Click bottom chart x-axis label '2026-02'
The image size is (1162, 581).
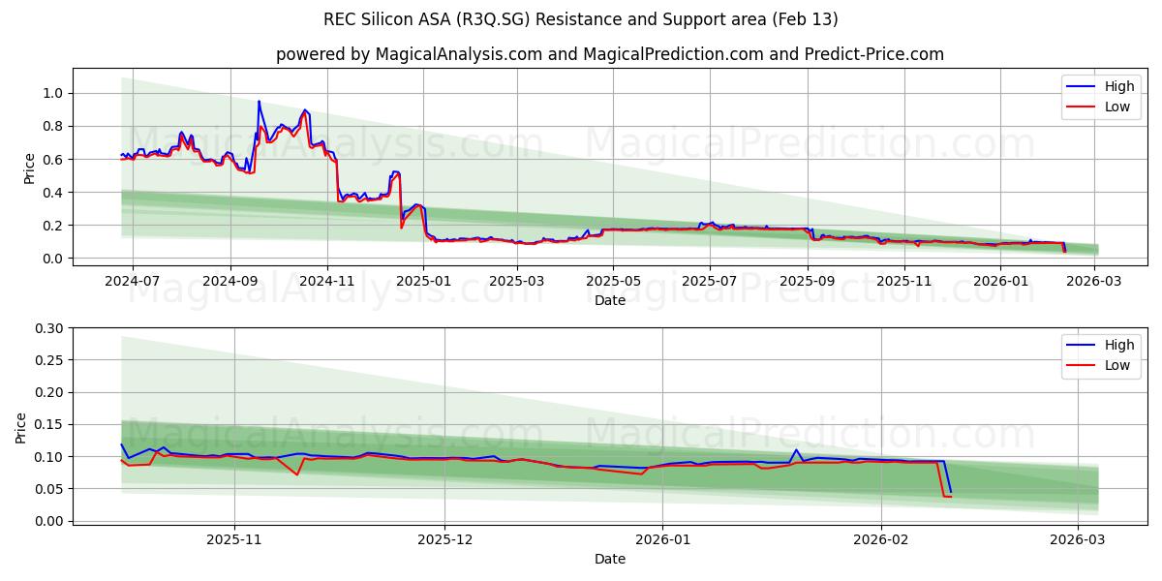point(882,539)
